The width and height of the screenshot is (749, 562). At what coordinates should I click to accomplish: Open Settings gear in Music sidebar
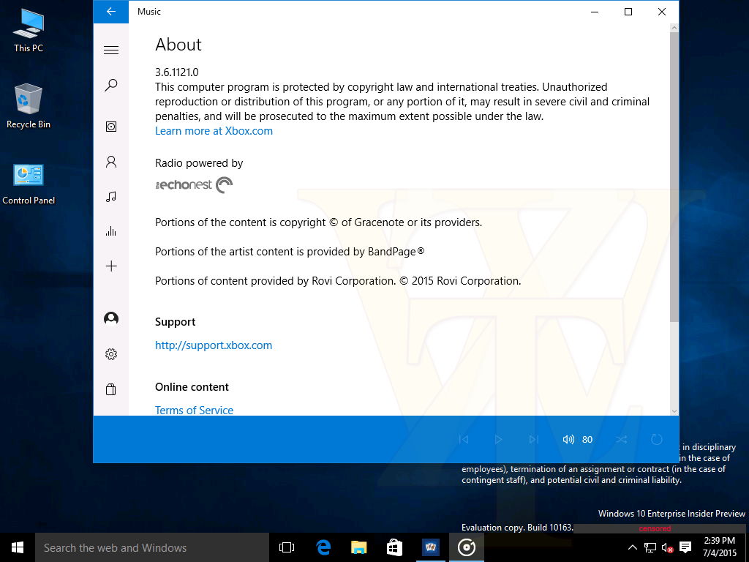point(111,354)
